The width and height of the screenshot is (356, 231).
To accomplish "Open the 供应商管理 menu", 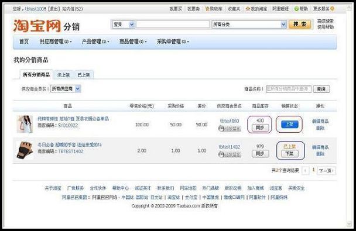I will pos(56,42).
